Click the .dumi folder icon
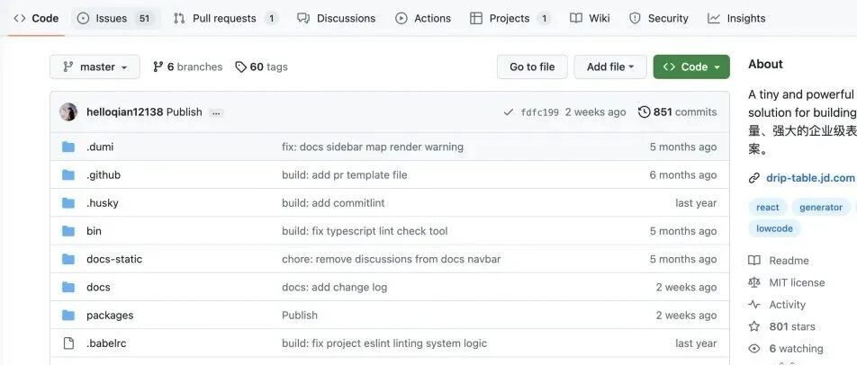The width and height of the screenshot is (857, 365). pos(68,147)
